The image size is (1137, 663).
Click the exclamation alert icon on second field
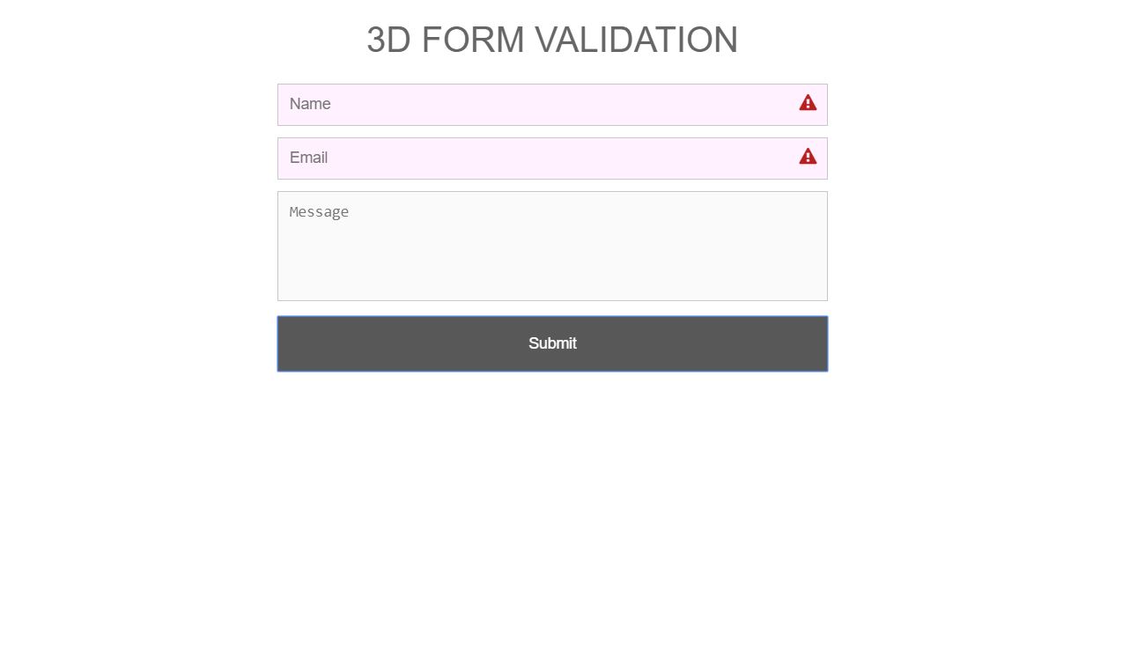(x=808, y=157)
